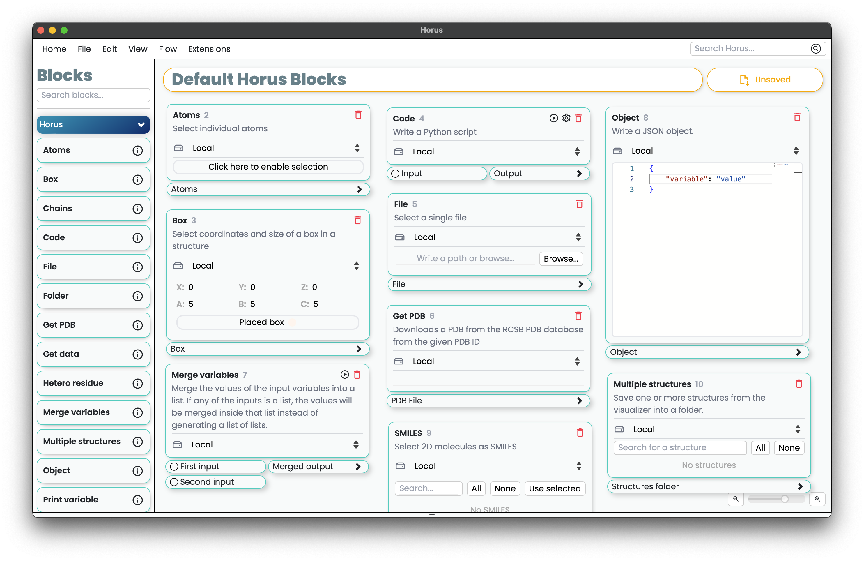Click the Search blocks field

[x=93, y=95]
